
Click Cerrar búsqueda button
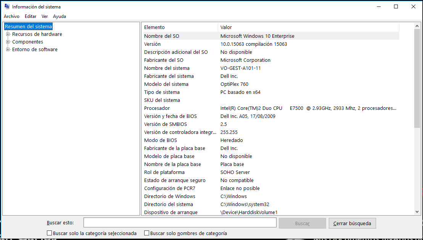tap(352, 223)
